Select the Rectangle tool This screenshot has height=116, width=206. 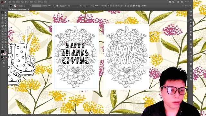pos(2,23)
